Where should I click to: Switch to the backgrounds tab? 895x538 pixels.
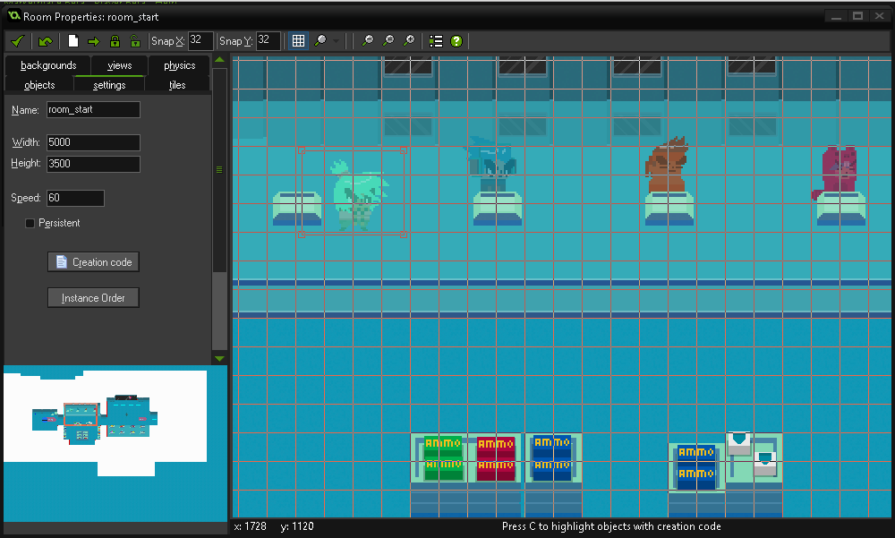pyautogui.click(x=48, y=65)
